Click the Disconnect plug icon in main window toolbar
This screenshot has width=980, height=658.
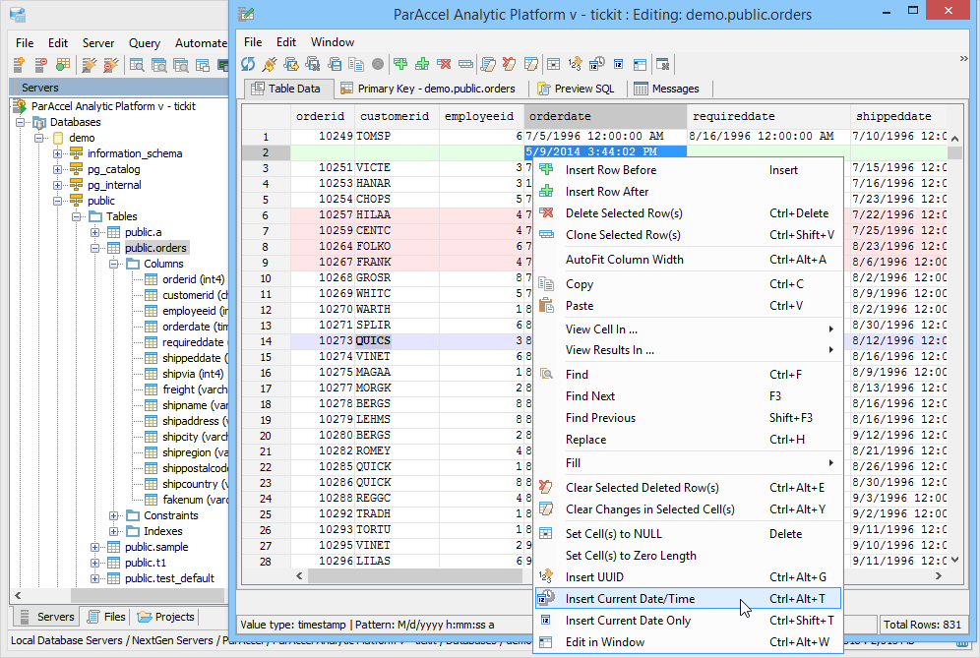pyautogui.click(x=111, y=64)
